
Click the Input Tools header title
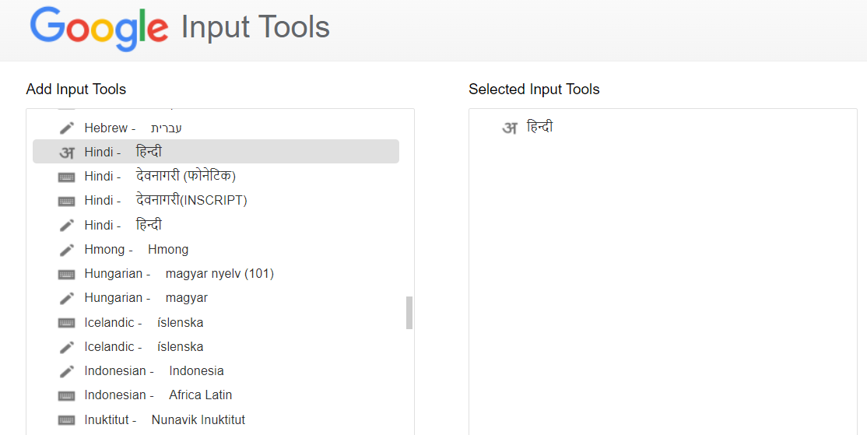255,27
